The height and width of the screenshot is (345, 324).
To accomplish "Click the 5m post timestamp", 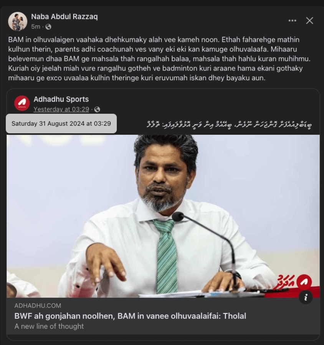I will tap(36, 26).
